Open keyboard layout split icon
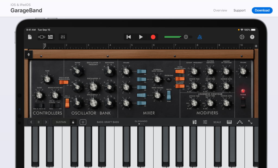The image size is (278, 168). click(x=194, y=122)
